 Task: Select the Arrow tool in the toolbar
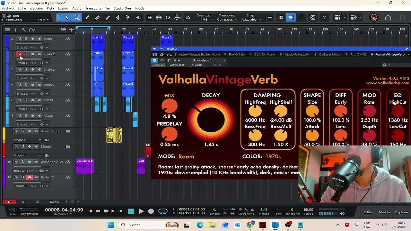67,18
